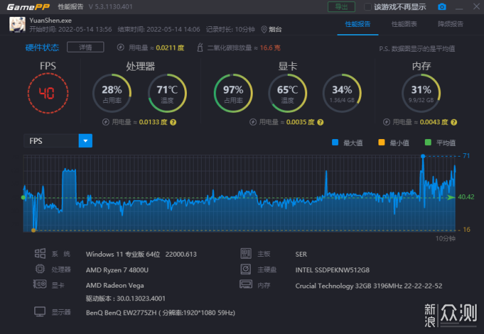Click the red FPS 40 gauge
This screenshot has height=334, width=484.
pos(48,93)
